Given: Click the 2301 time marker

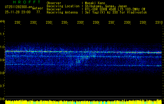Looking at the screenshot, I should (x=18, y=23).
